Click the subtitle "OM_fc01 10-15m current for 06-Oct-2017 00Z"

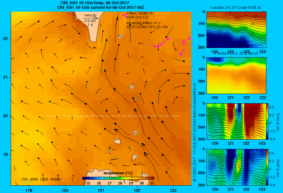point(100,7)
